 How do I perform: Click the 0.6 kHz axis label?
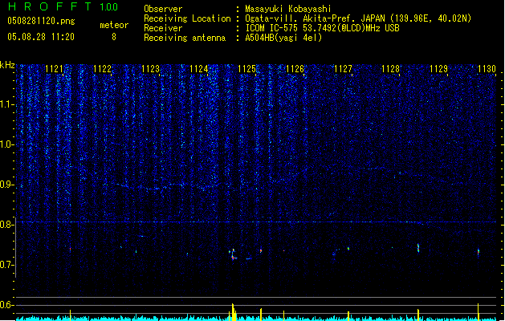(x=6, y=305)
